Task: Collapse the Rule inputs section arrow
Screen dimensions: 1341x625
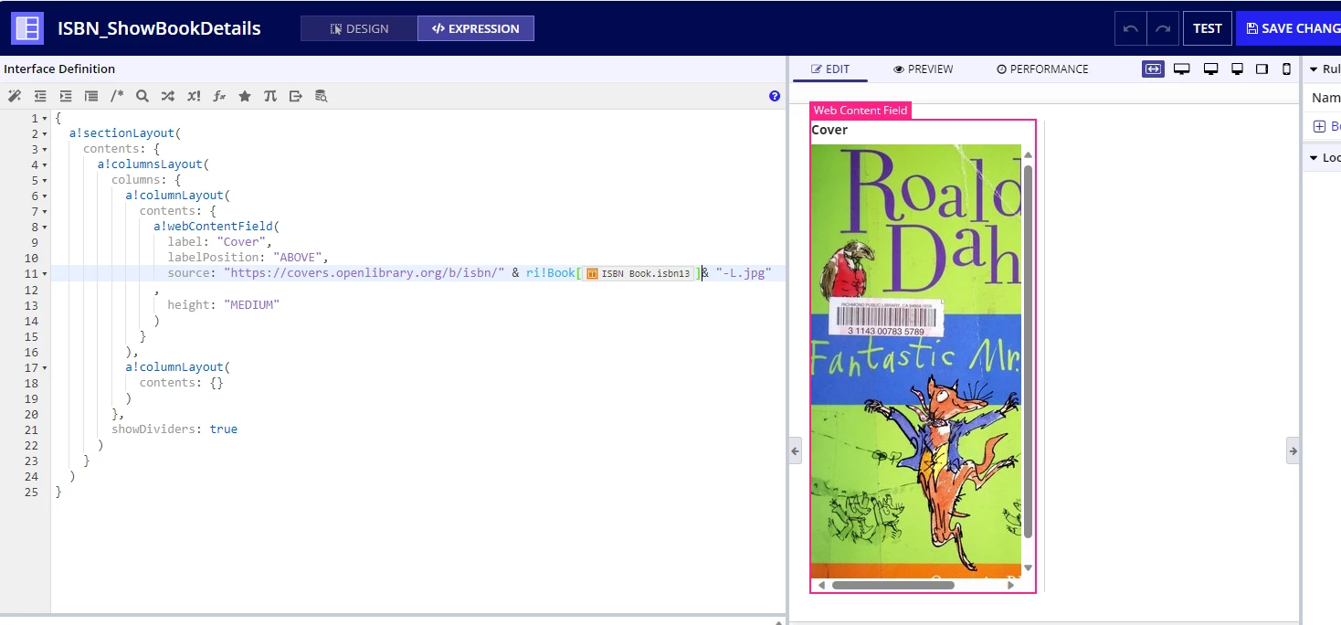Action: 1313,69
